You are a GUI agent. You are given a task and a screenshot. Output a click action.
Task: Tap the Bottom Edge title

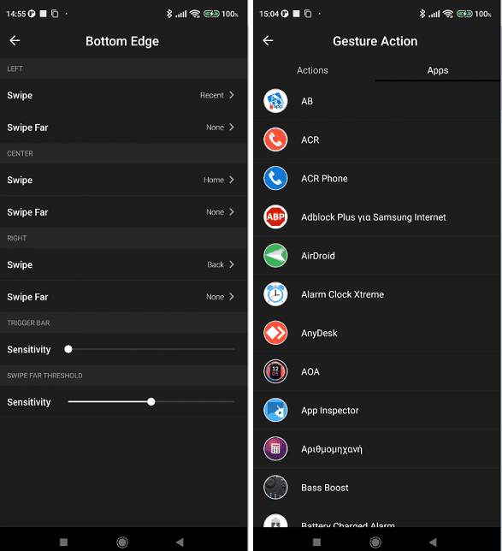(x=122, y=41)
